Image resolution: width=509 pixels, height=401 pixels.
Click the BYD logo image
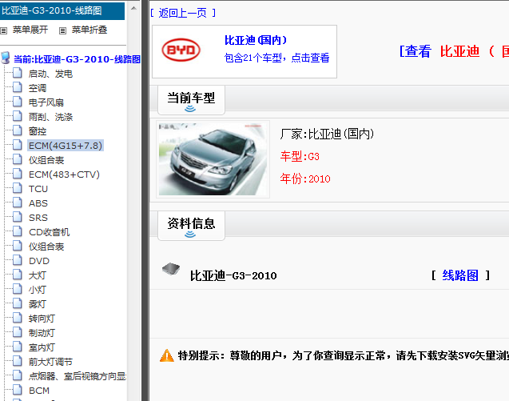click(x=181, y=50)
